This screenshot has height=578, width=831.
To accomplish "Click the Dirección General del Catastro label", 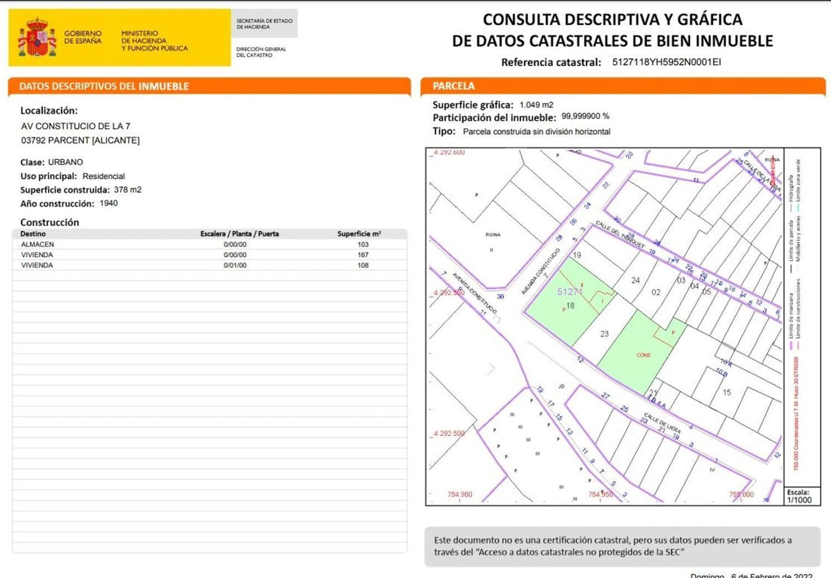I will [x=261, y=52].
